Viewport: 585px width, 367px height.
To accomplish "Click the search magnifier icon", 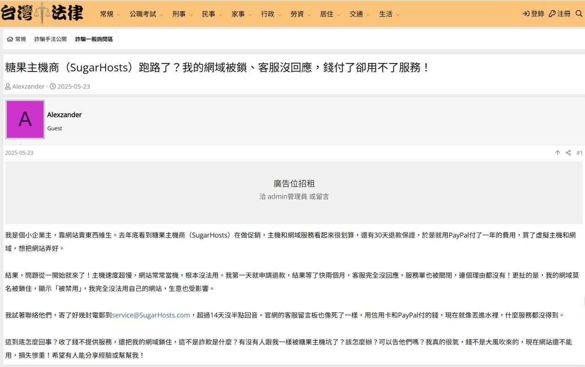I will 579,14.
